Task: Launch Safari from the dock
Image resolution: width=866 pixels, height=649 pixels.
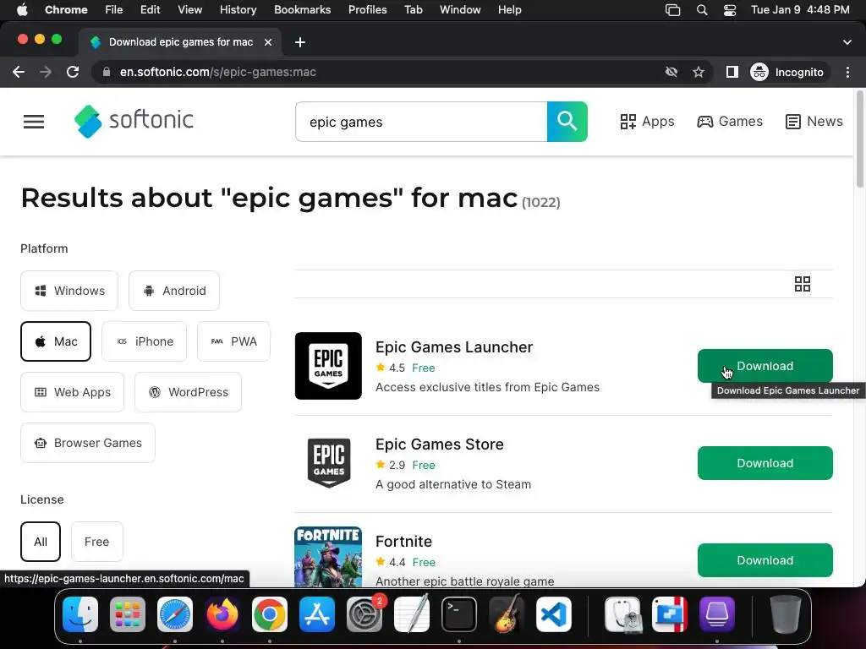Action: (175, 614)
